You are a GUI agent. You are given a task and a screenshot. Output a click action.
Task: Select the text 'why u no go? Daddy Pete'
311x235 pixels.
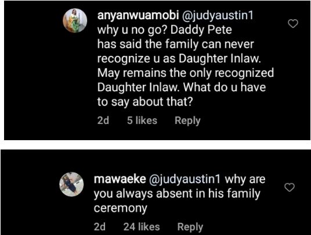[164, 30]
